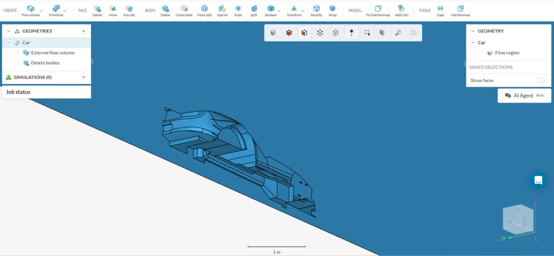Open the AI Agent panel
554x256 pixels.
[524, 96]
